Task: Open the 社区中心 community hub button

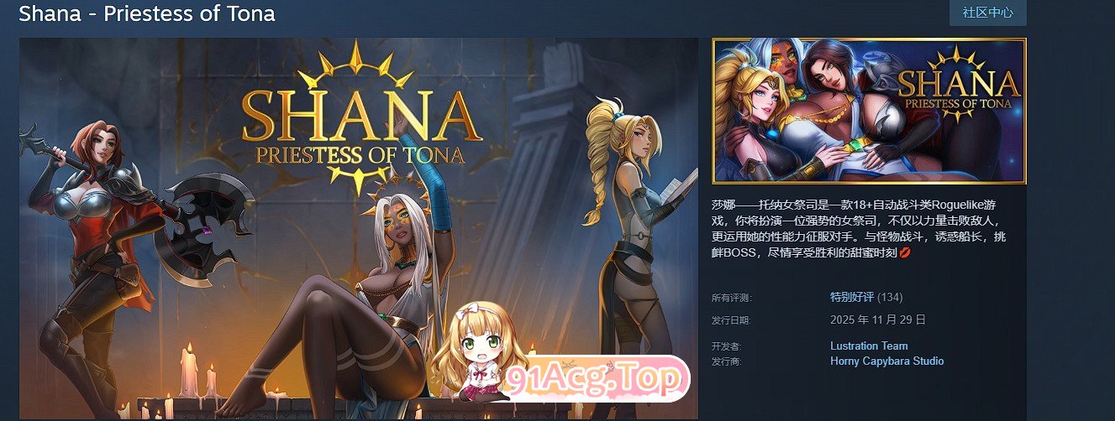Action: point(988,13)
